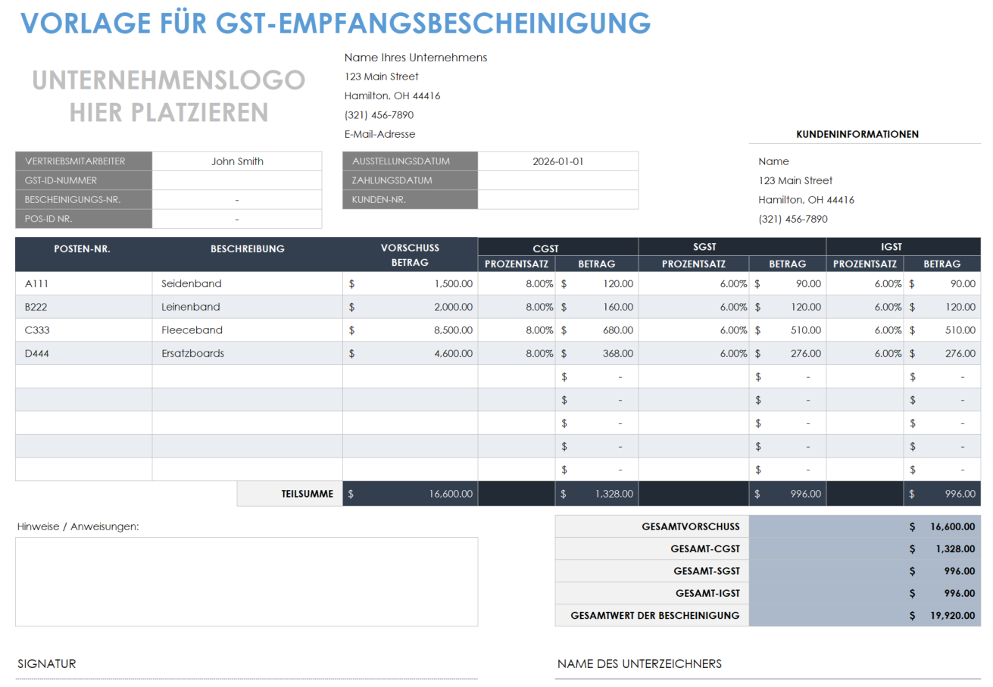Click the Seidenband description cell
Image resolution: width=993 pixels, height=687 pixels.
point(247,283)
